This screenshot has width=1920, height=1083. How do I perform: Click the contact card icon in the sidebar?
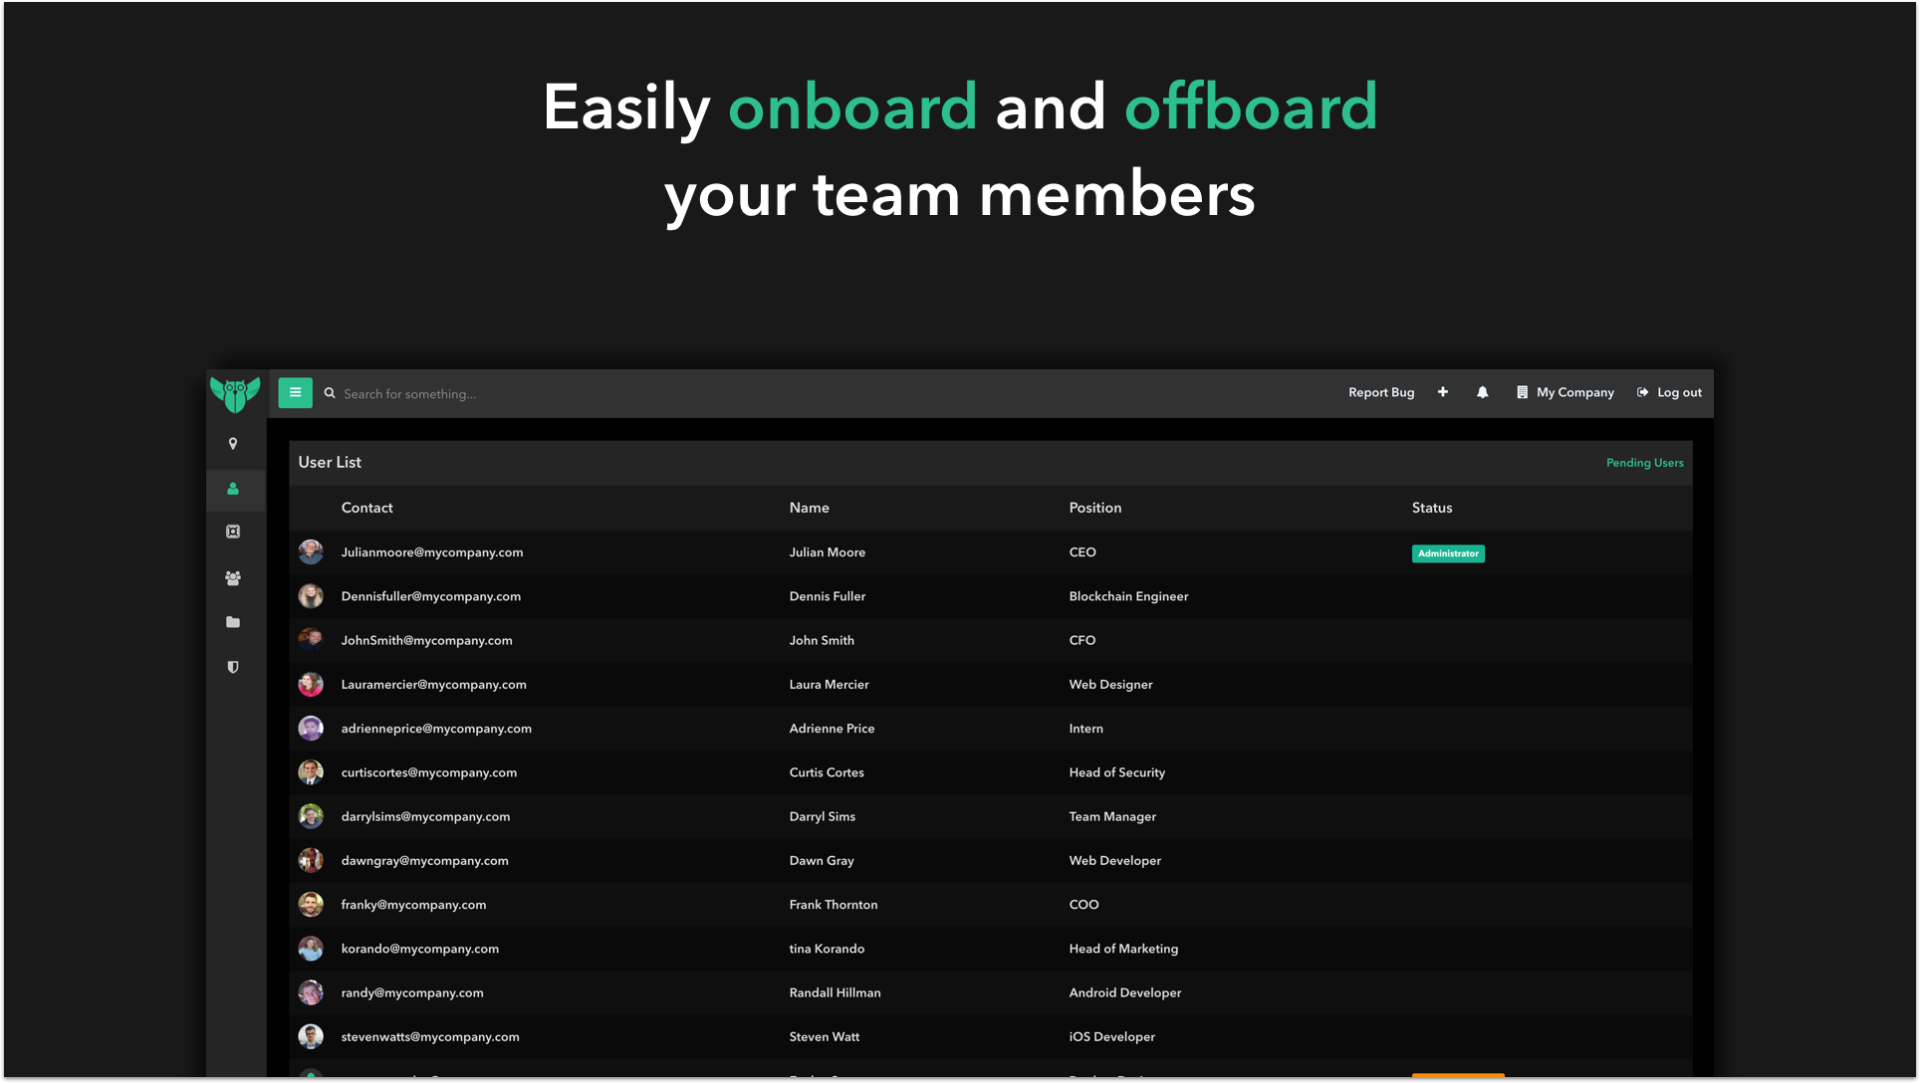tap(232, 531)
